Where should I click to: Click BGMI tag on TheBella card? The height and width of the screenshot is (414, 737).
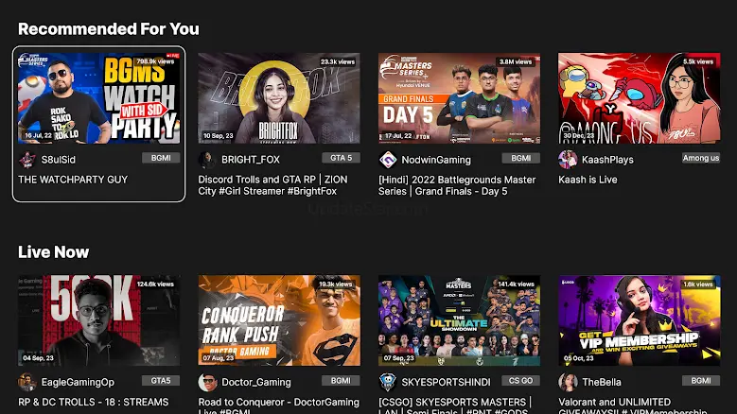pos(701,381)
